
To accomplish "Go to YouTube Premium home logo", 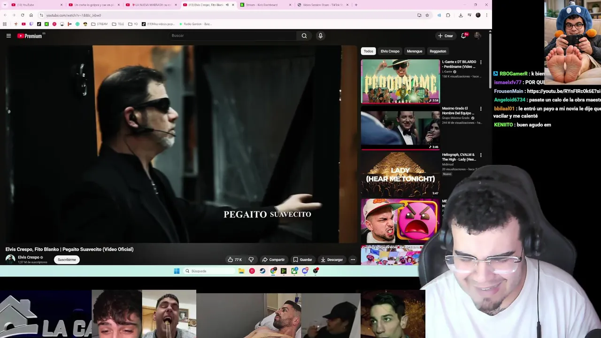I will (31, 36).
